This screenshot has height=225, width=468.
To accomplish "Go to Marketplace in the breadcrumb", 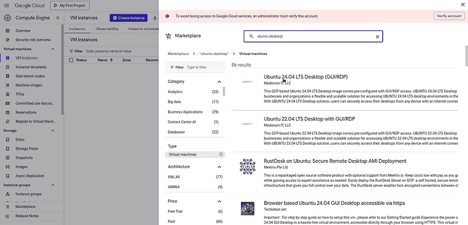I will 178,54.
